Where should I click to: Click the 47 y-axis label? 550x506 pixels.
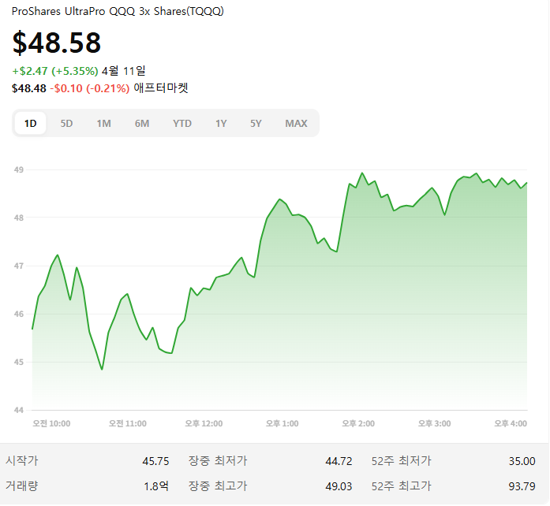pyautogui.click(x=19, y=266)
